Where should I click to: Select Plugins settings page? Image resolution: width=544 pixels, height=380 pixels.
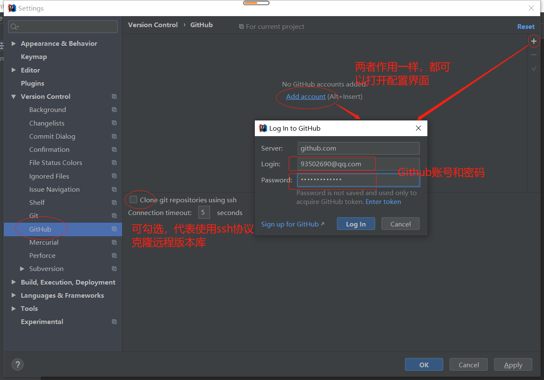33,83
